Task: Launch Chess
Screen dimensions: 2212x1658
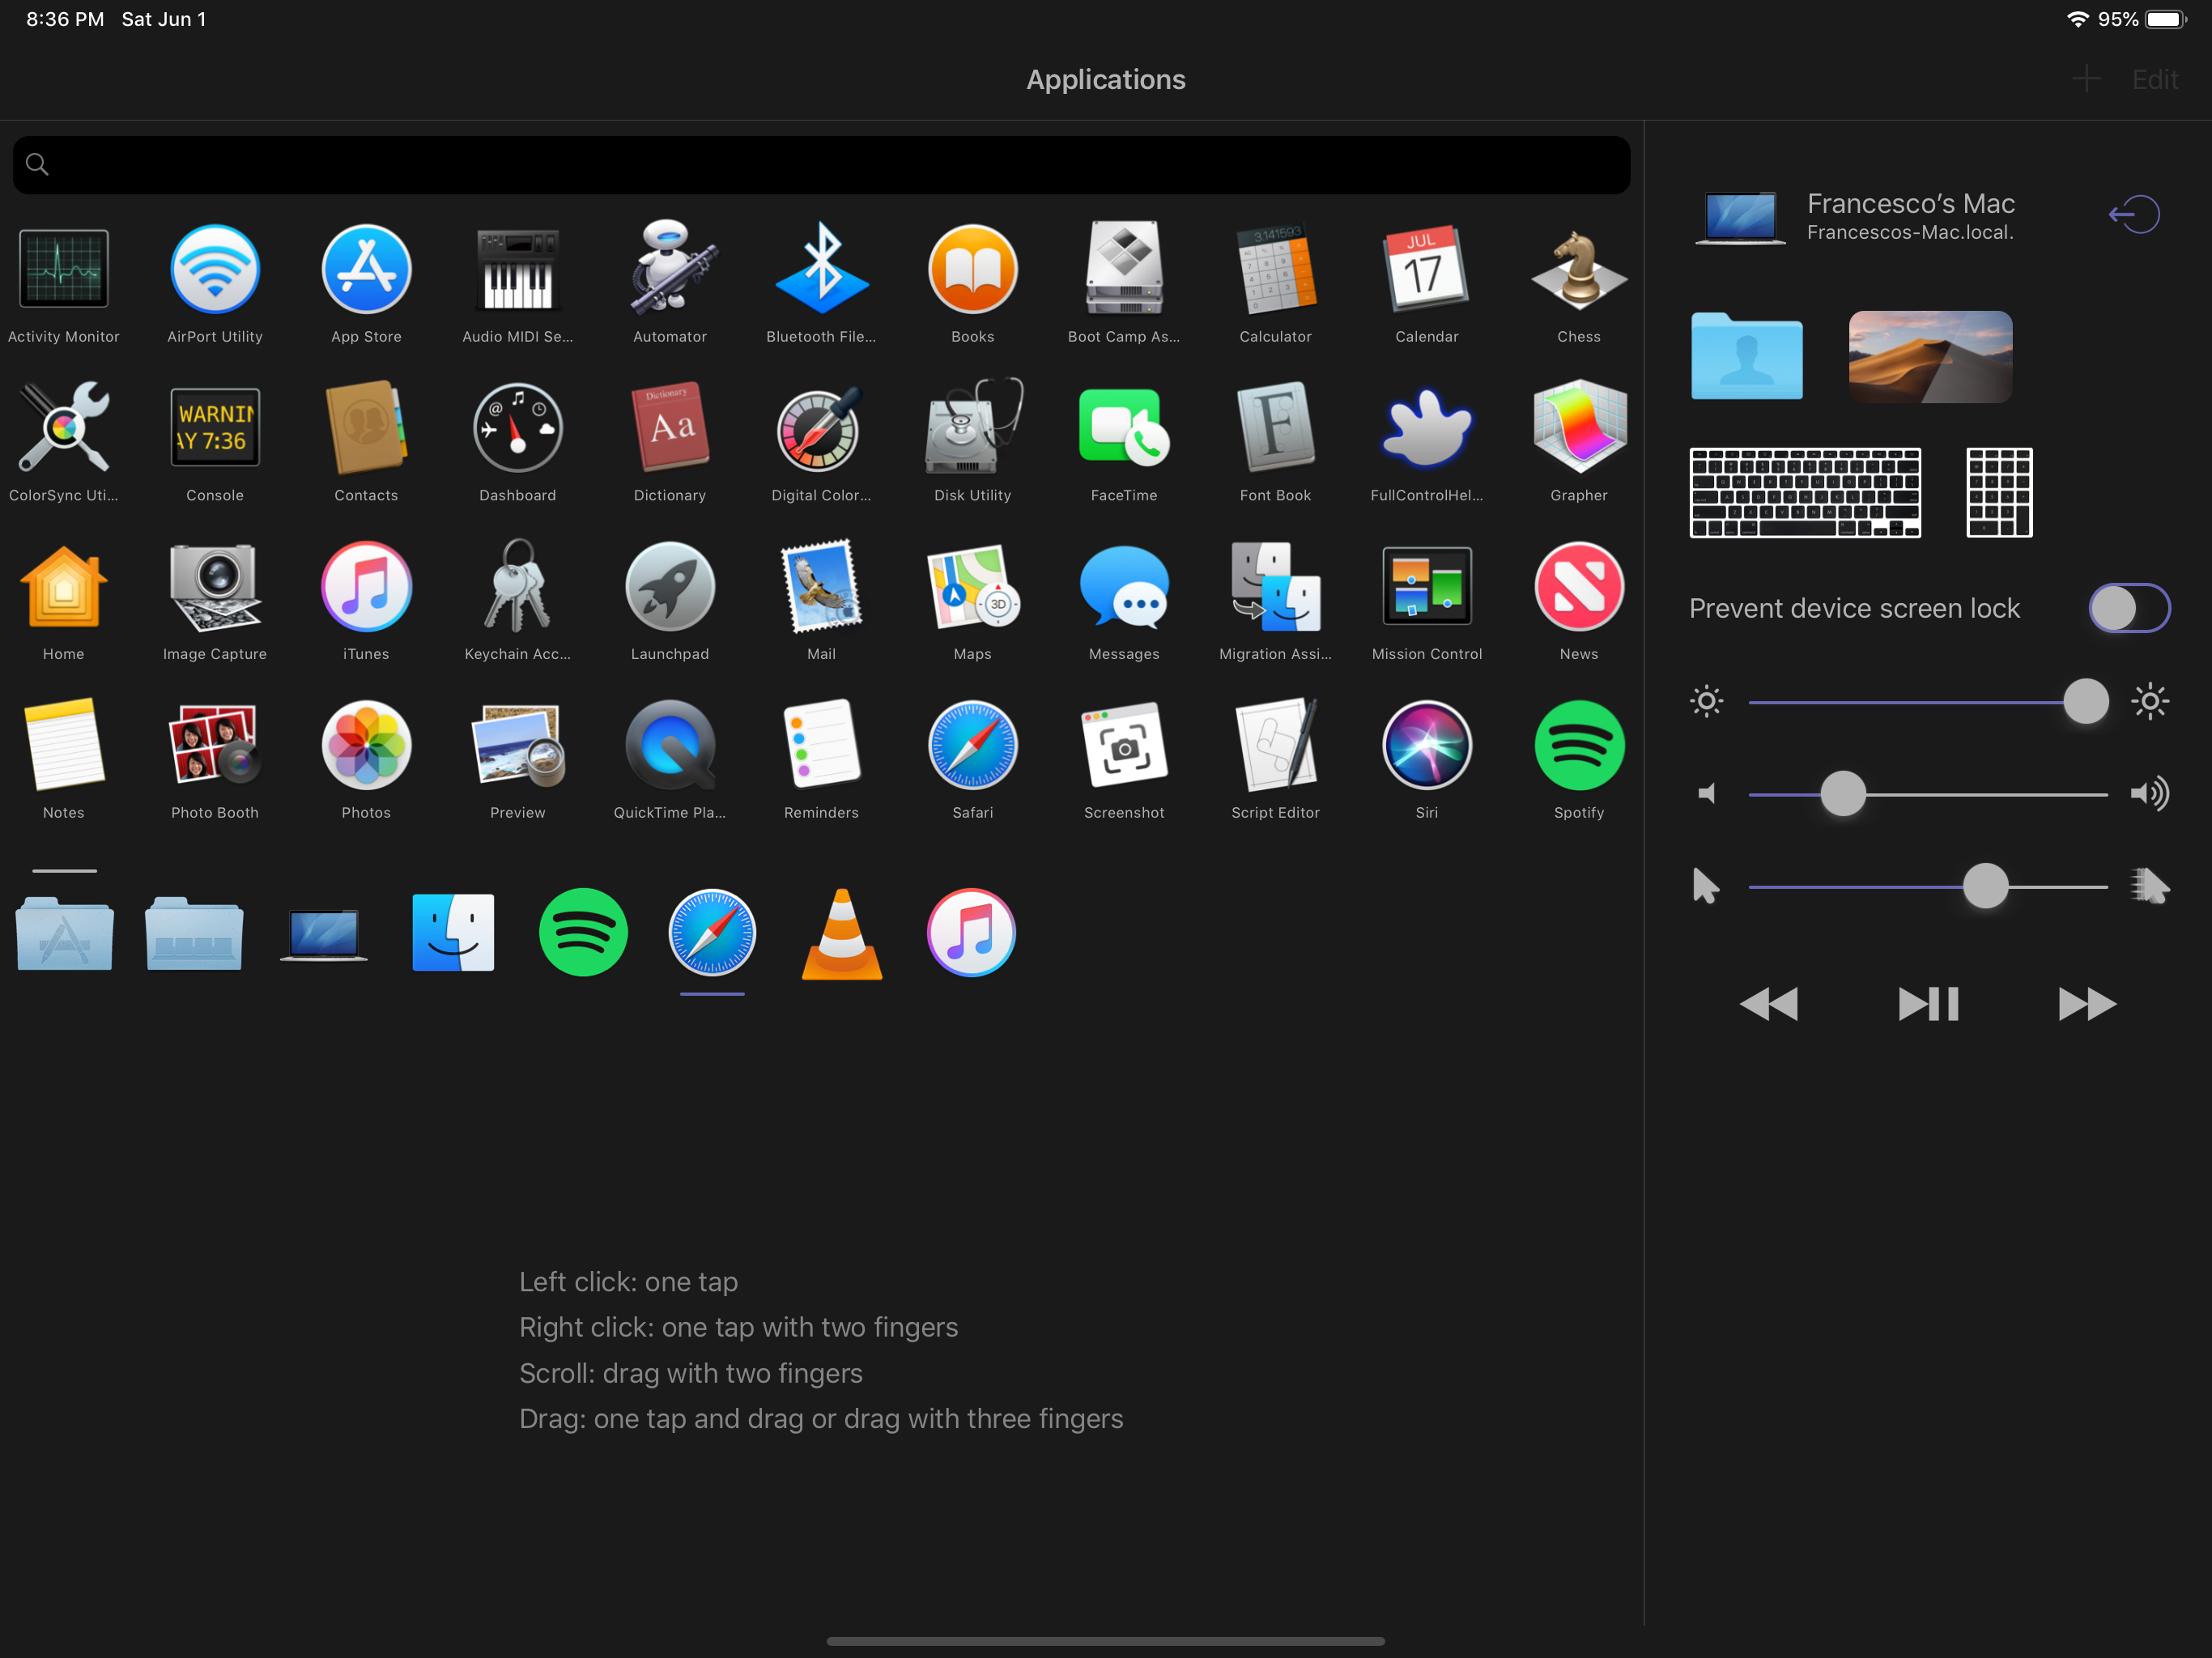Action: tap(1579, 269)
